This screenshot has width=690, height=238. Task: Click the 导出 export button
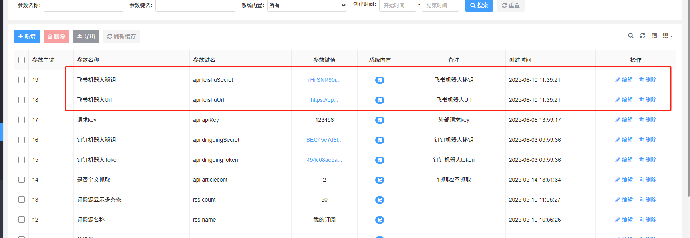[x=86, y=36]
